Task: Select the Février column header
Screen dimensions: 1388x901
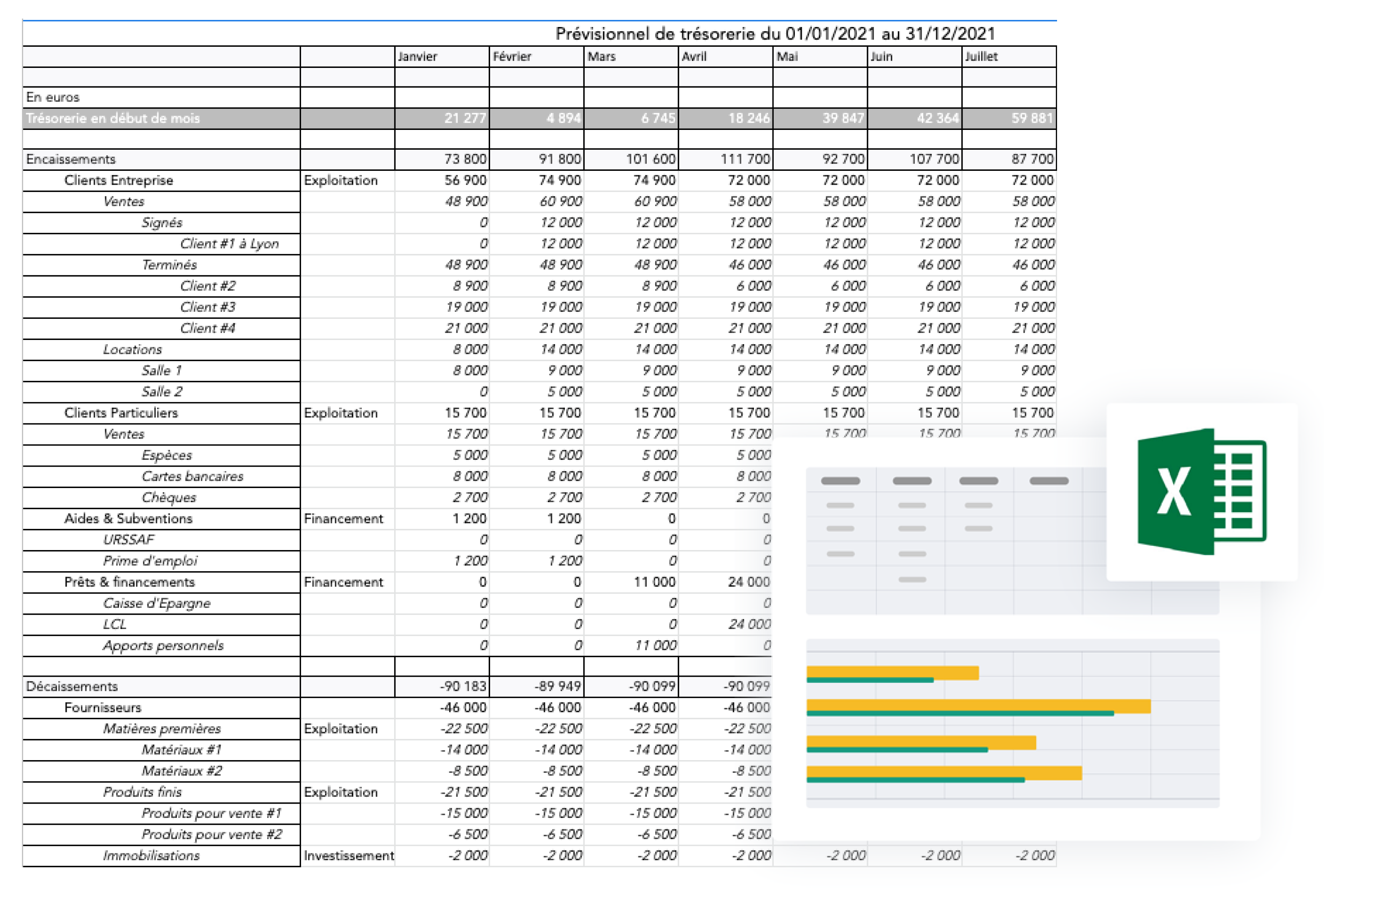Action: pos(537,57)
